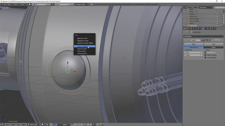Open the All Scenes outliner display dropdown
The width and height of the screenshot is (225, 126).
[x=206, y=7]
